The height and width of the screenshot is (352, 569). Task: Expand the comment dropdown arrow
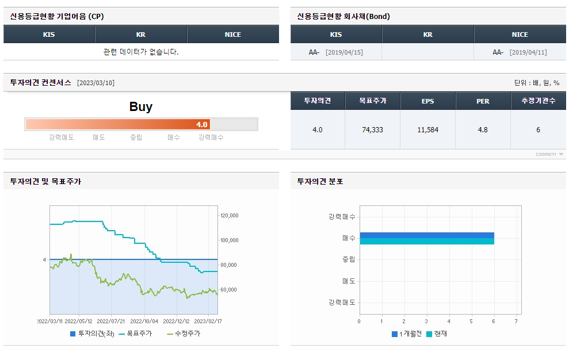click(x=561, y=154)
